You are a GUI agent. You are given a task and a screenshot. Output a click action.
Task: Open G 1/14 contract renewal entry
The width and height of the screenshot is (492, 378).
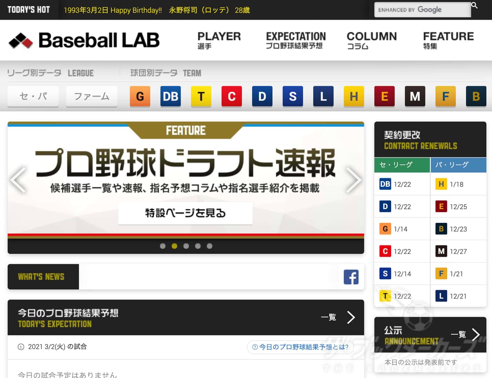pos(402,229)
